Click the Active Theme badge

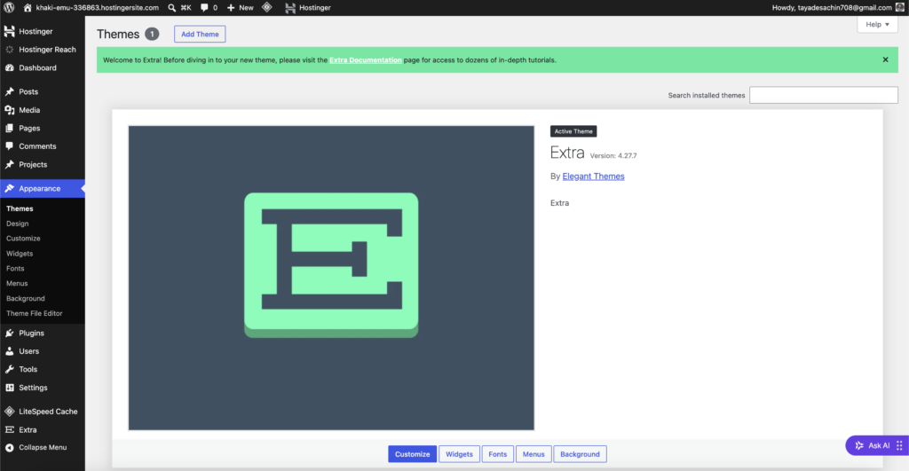573,131
